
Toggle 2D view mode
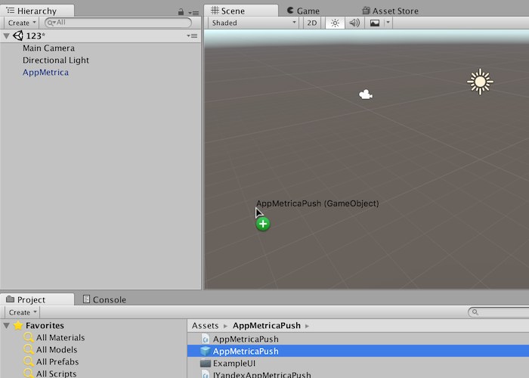click(311, 23)
